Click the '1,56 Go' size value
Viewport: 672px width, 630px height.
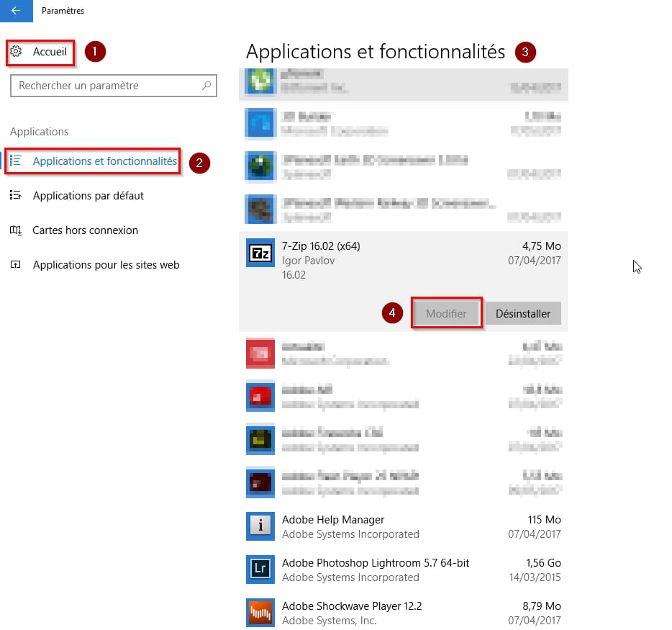(x=543, y=562)
